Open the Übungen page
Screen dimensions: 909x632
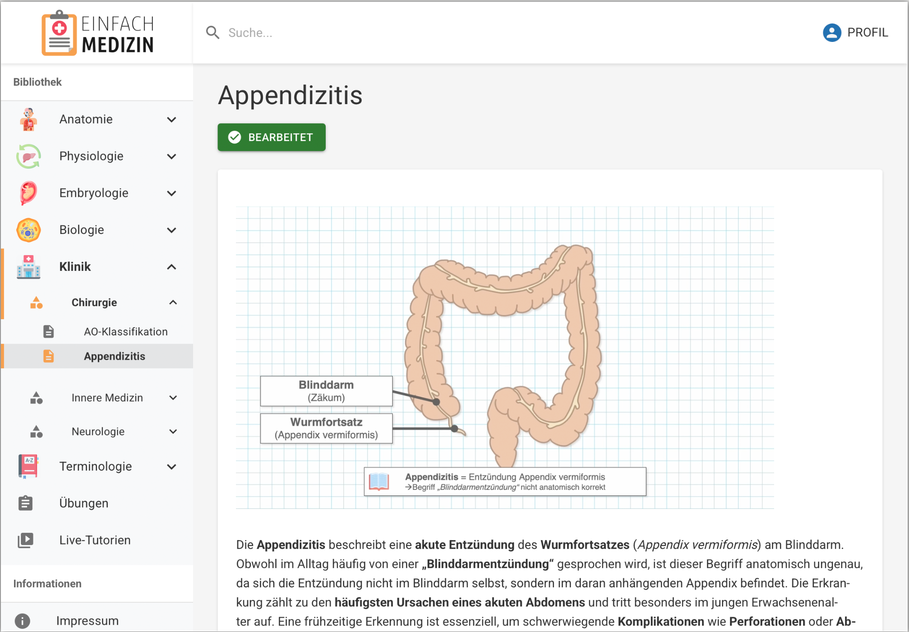point(84,503)
